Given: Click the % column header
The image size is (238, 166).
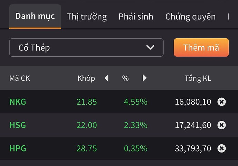Looking at the screenshot, I should pos(125,78).
